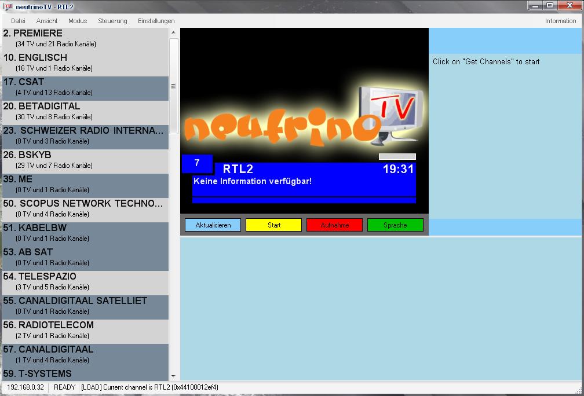Open the Datei menu
This screenshot has width=584, height=396.
click(x=19, y=21)
